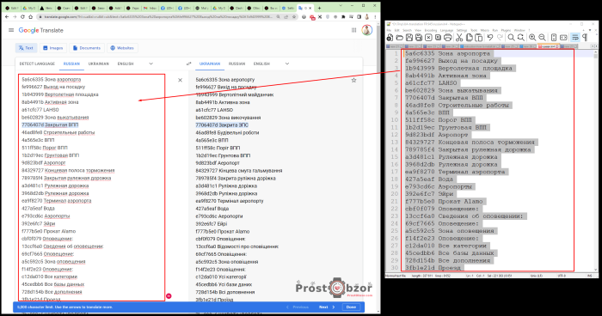The height and width of the screenshot is (316, 602).
Task: Open the Settings menu in Notepad++
Action: click(x=462, y=30)
